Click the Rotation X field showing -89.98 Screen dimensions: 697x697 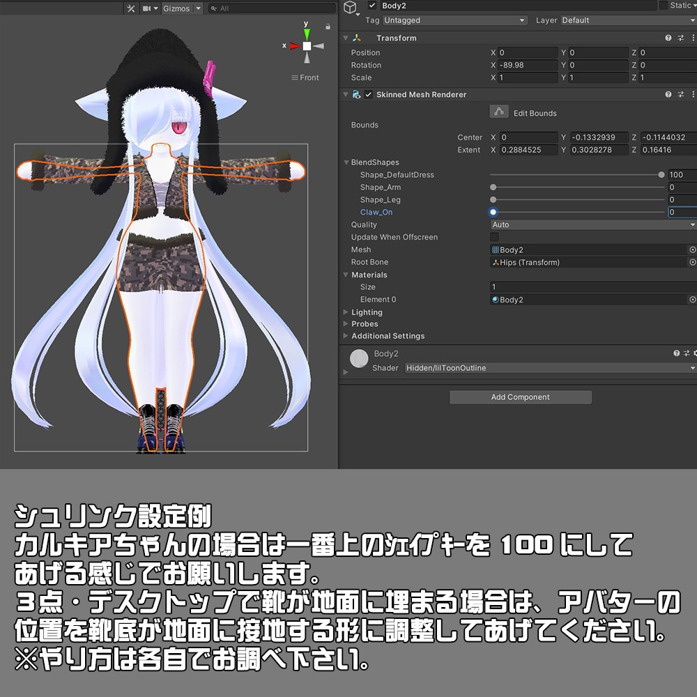[528, 65]
